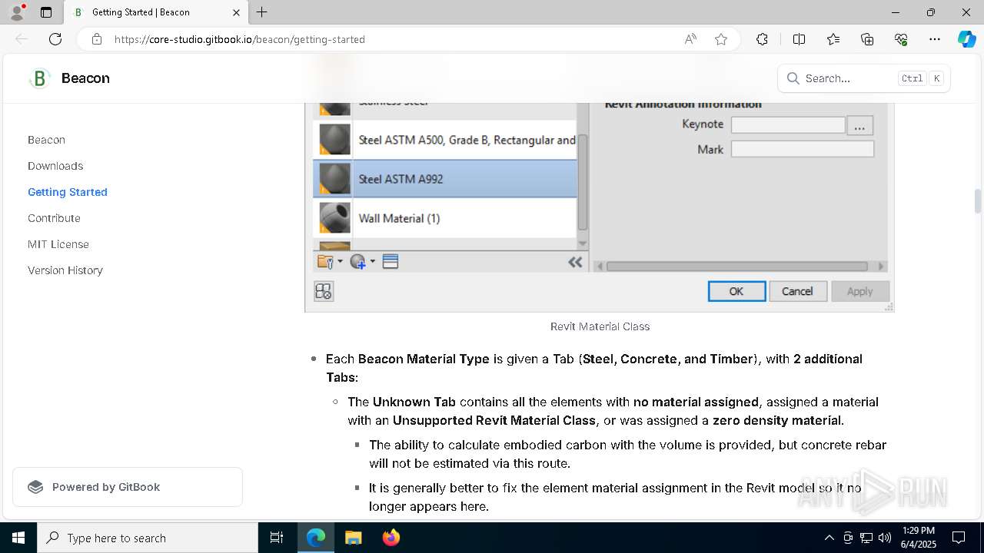This screenshot has height=553, width=984.
Task: Toggle split screen view
Action: coord(799,39)
